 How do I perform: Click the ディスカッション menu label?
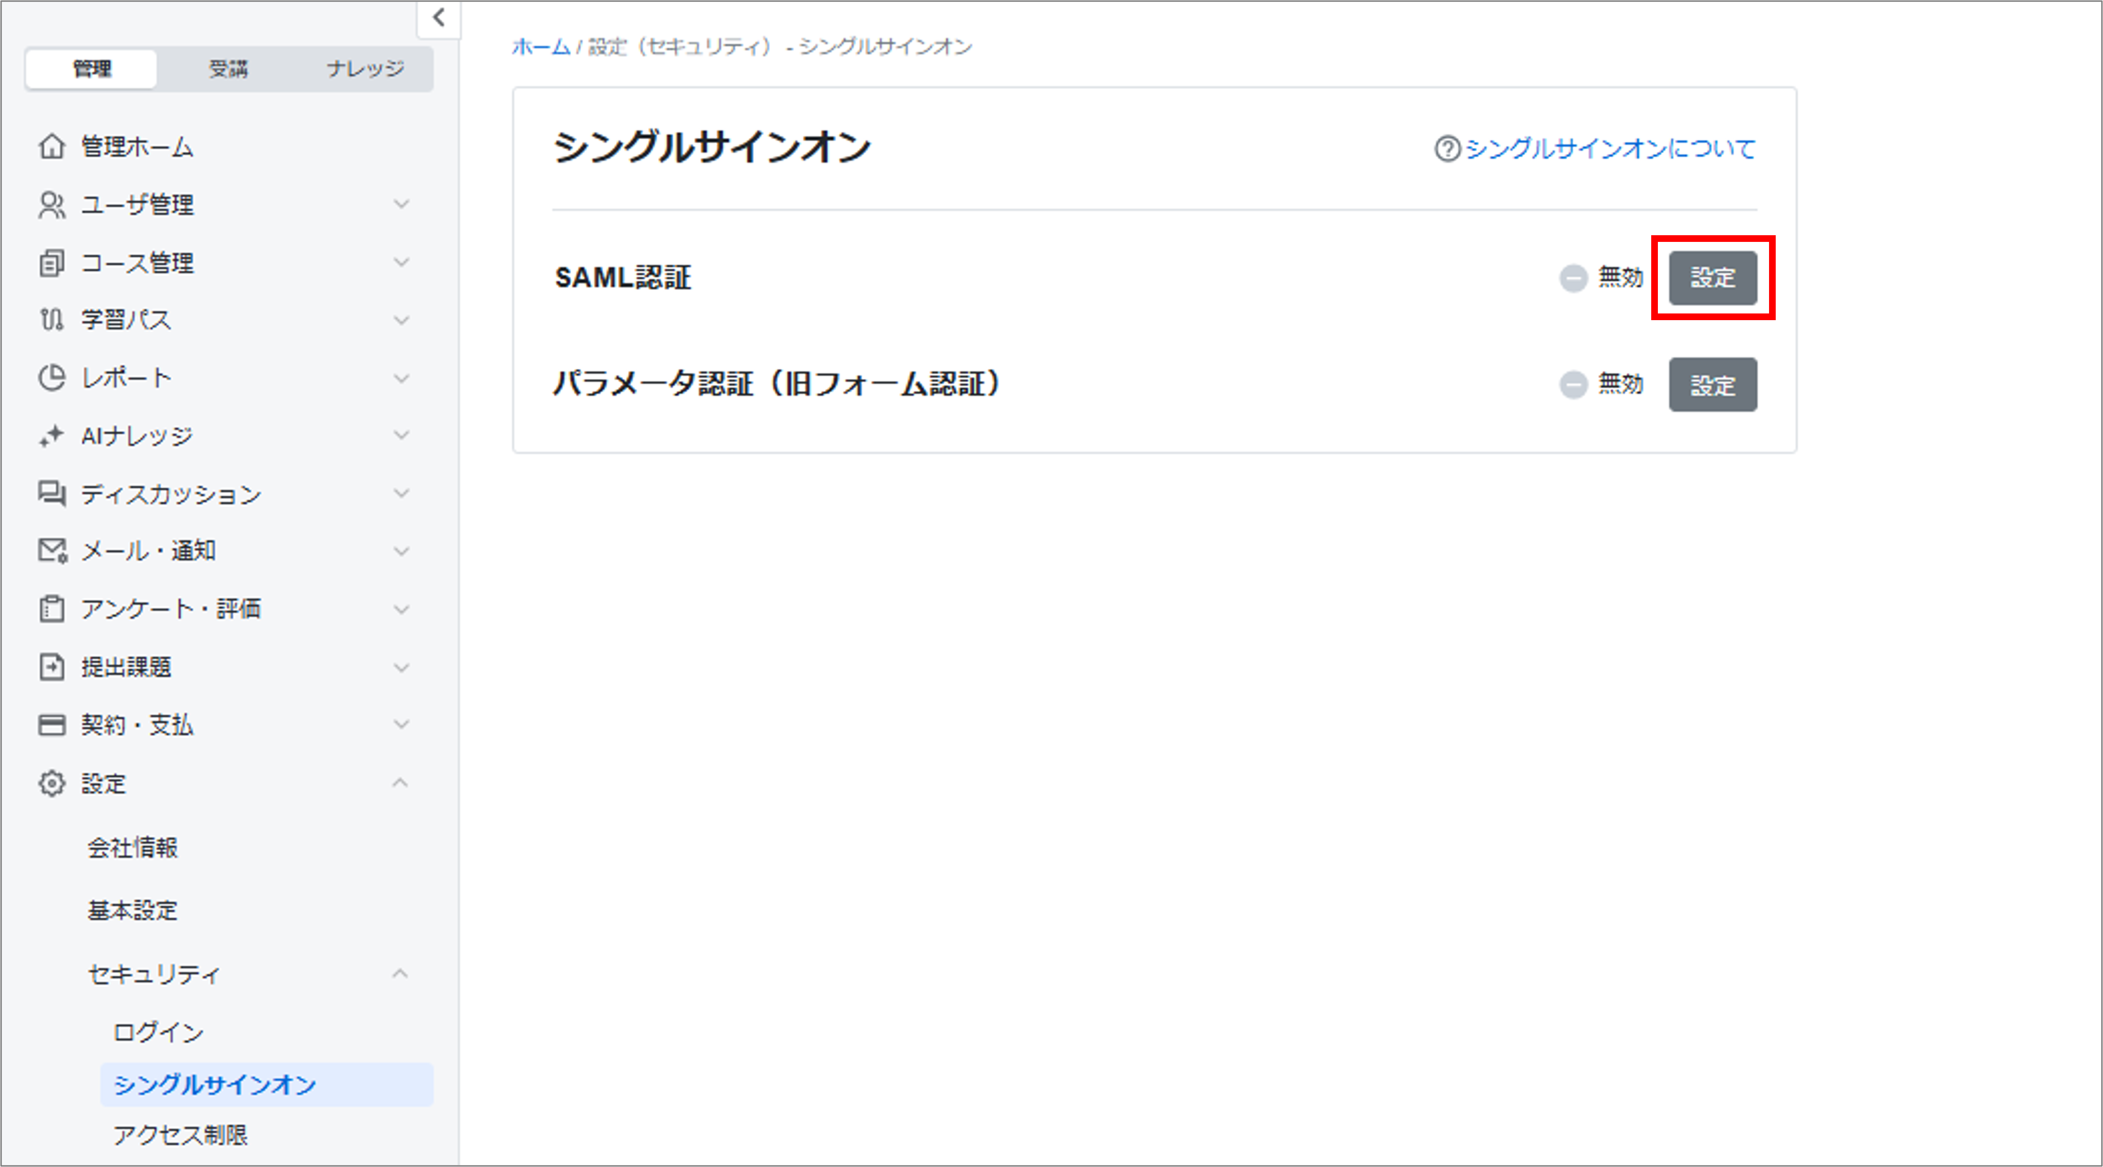(171, 494)
